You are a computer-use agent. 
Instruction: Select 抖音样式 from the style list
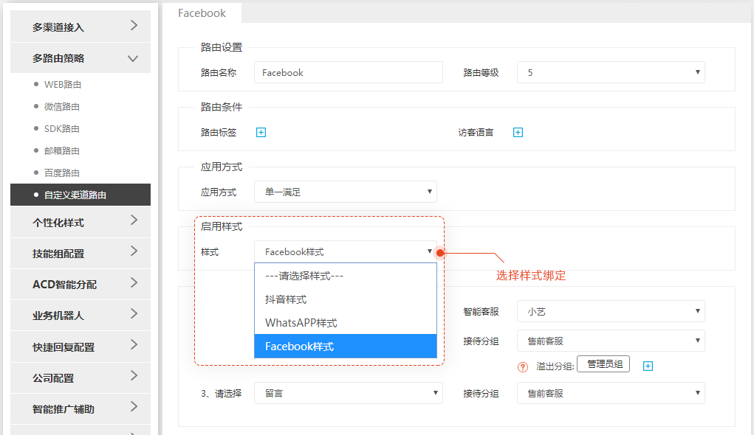click(x=346, y=299)
